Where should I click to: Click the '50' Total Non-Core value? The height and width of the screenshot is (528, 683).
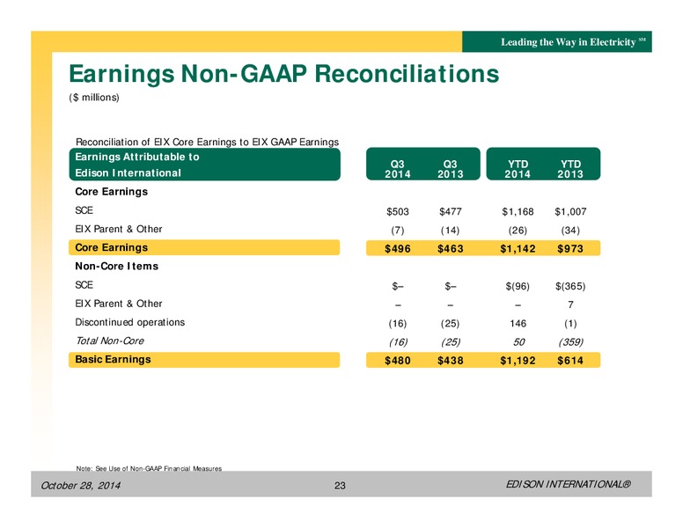tap(518, 342)
